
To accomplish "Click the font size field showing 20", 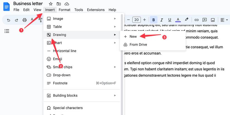I will (136, 20).
